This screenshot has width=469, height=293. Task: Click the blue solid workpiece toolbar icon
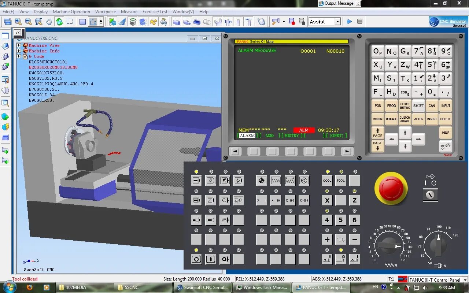tap(176, 22)
